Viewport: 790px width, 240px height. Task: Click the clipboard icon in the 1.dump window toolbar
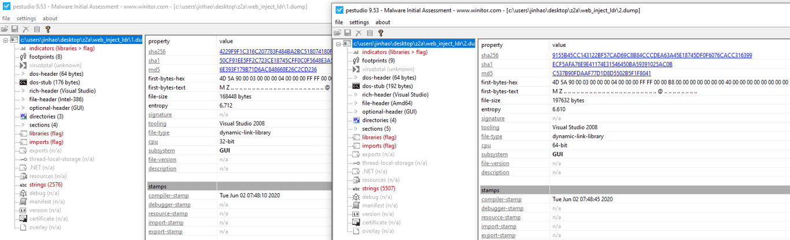click(x=37, y=29)
